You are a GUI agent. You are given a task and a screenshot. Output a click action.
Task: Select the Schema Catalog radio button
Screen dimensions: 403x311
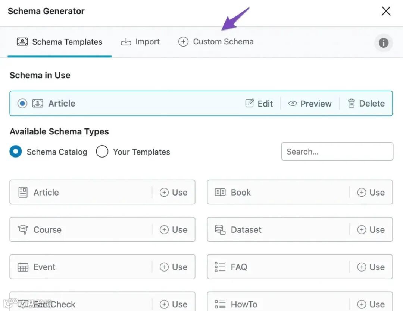point(16,152)
